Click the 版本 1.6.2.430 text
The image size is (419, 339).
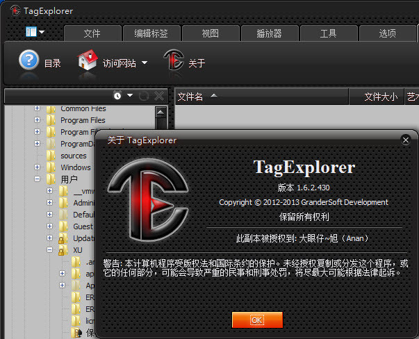pyautogui.click(x=304, y=188)
